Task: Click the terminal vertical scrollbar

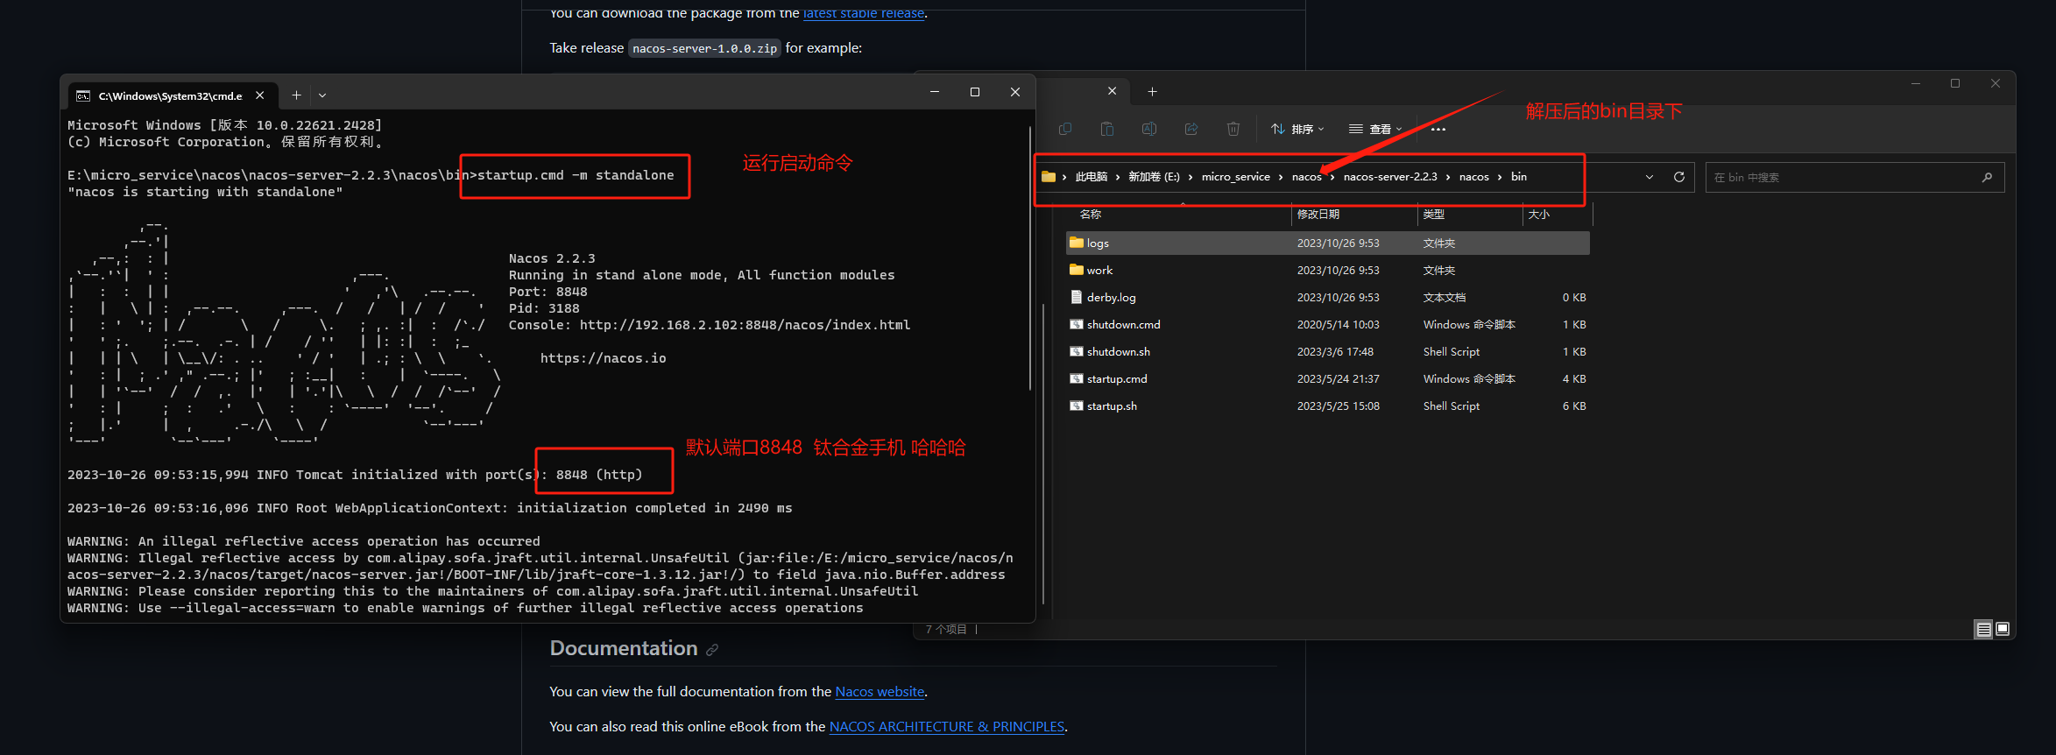Action: (x=1030, y=258)
